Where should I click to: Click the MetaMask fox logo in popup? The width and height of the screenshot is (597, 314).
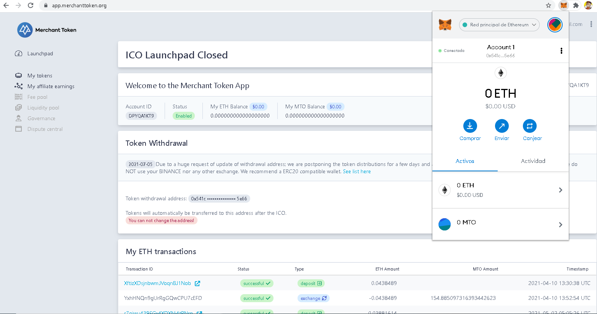[x=445, y=24]
